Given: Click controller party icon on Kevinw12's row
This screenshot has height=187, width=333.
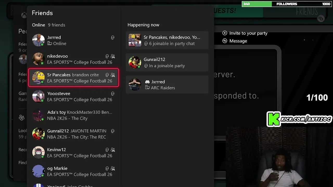Looking at the screenshot, I should click(113, 150).
